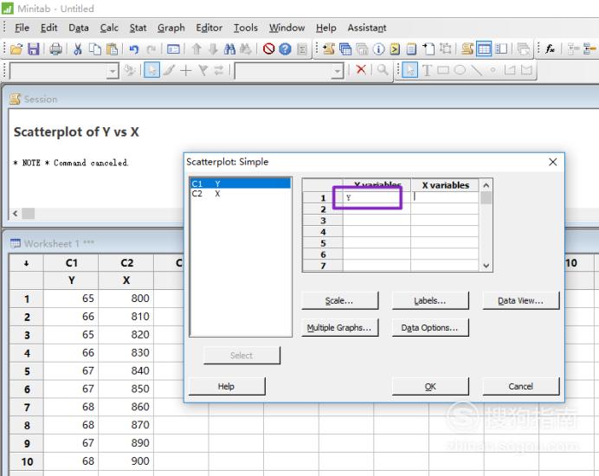Open the Project Manager split-pane icon
Screen dimensions: 599x476
point(501,49)
